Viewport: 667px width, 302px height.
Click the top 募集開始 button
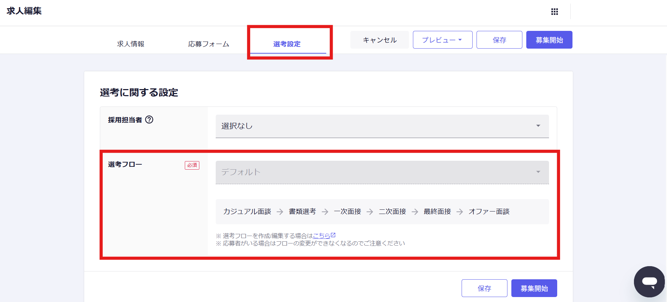tap(549, 40)
